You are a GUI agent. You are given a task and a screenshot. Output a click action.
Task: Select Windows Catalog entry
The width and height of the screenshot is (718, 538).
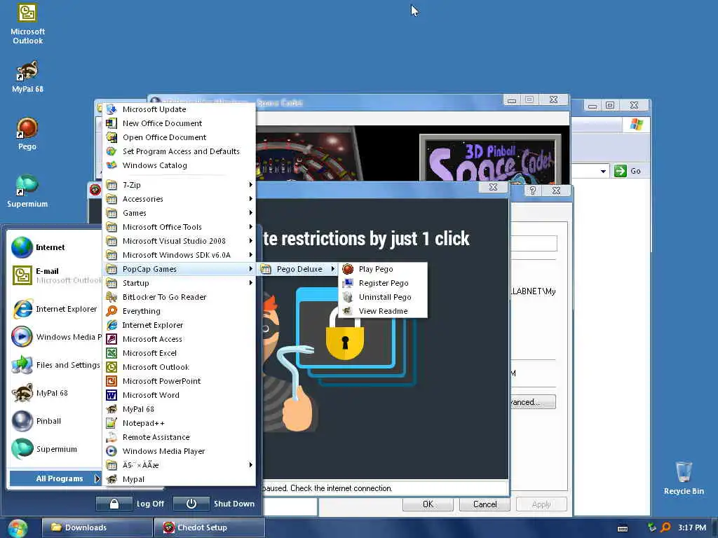click(x=179, y=165)
